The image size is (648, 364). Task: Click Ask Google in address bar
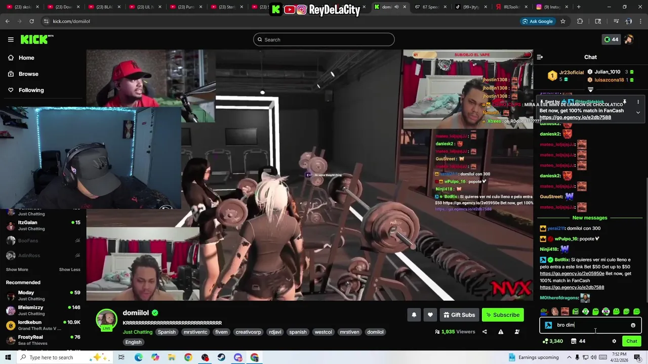(537, 21)
